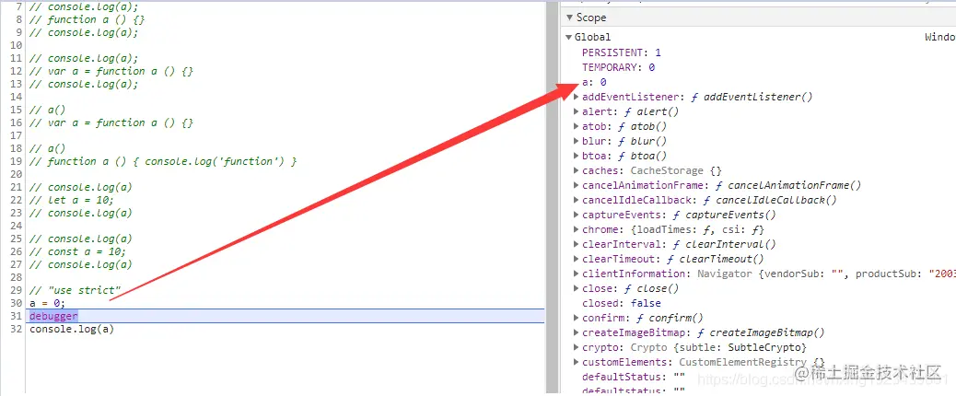This screenshot has height=396, width=956.
Task: Click the console.log('function') comment line
Action: (163, 161)
